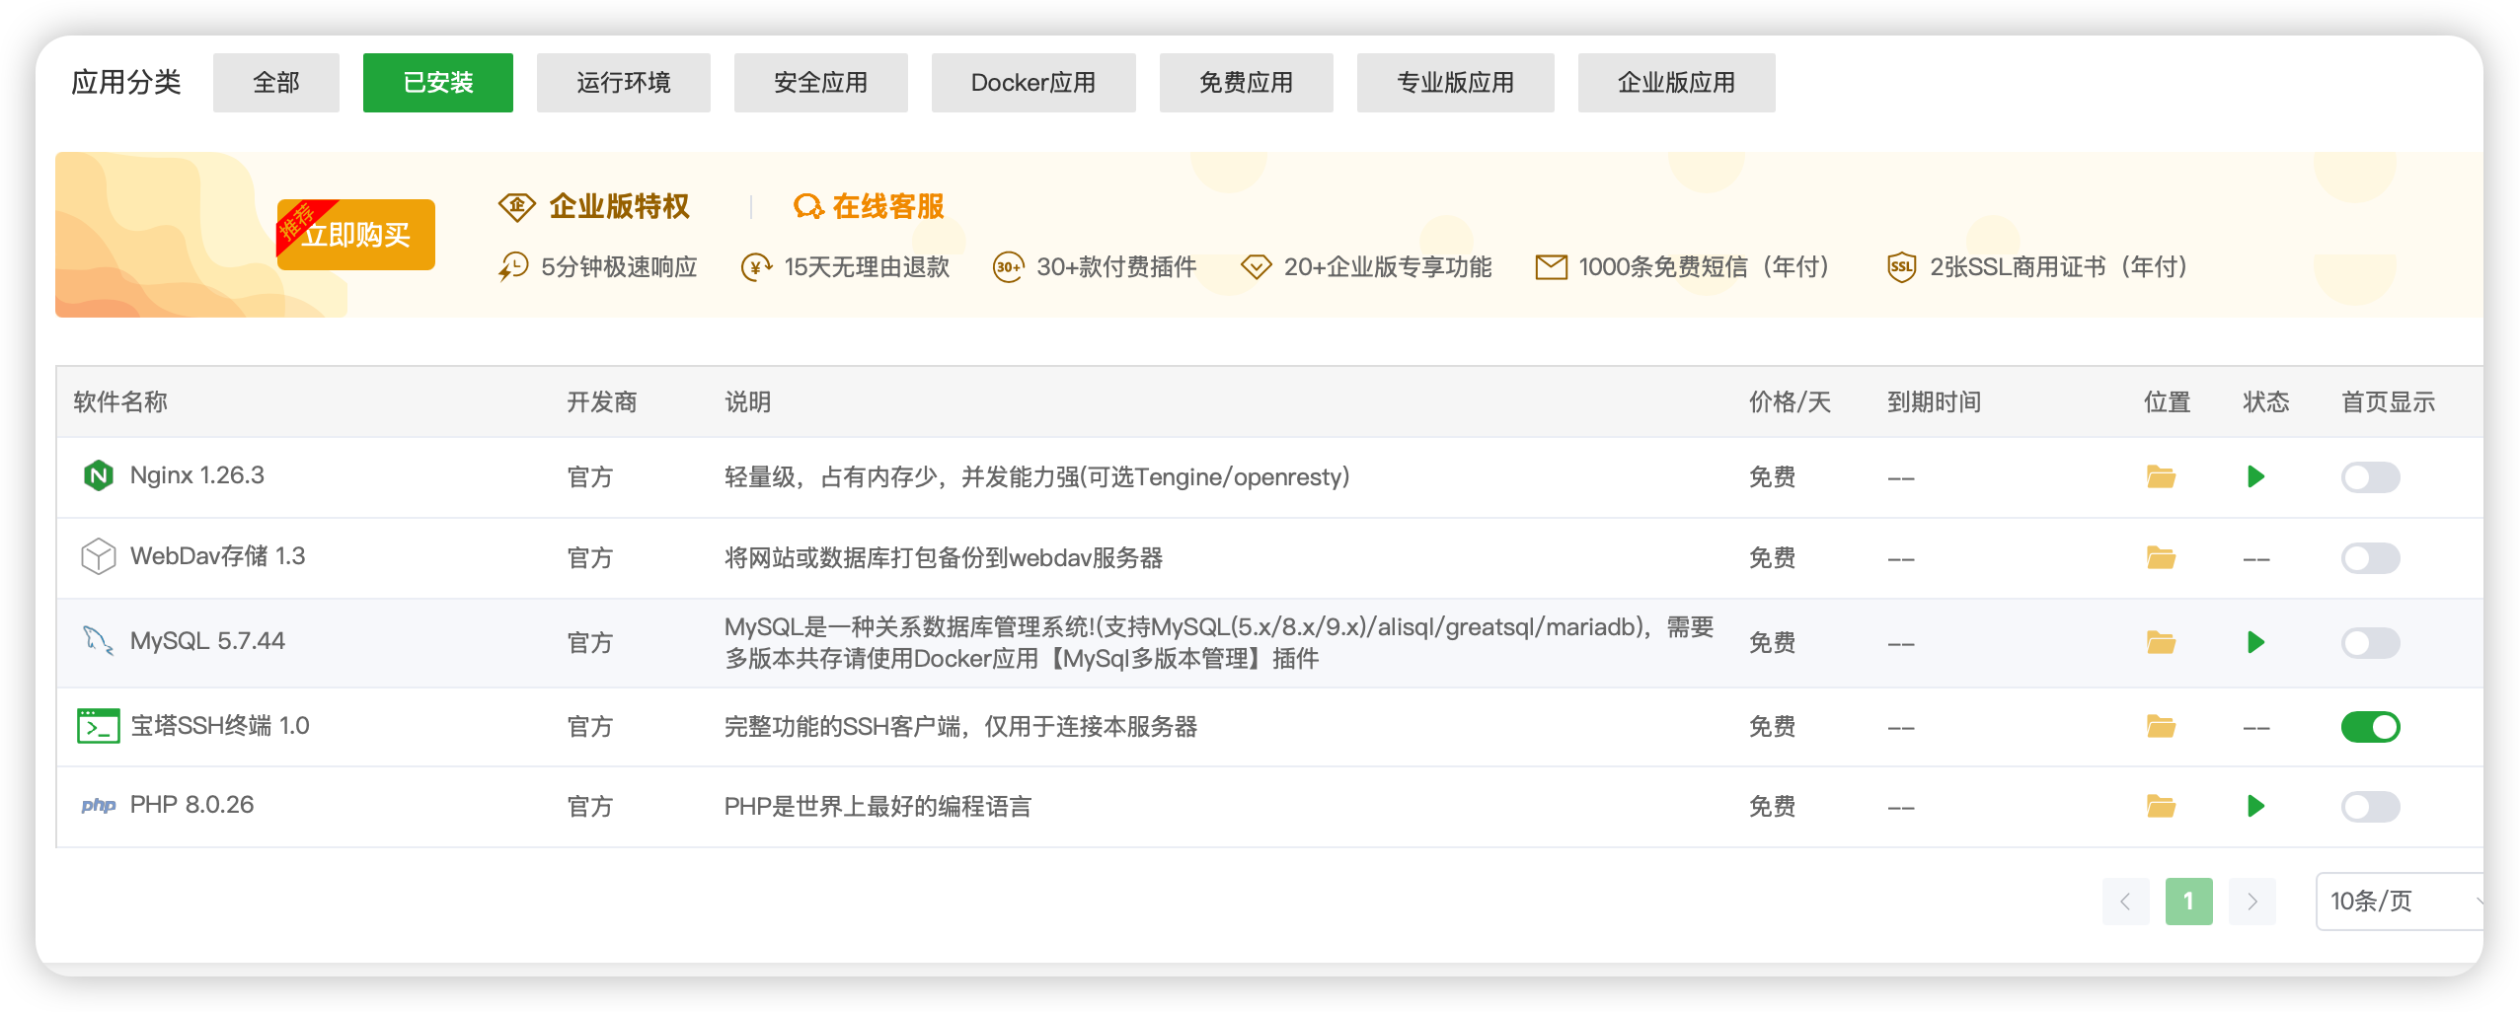Click the Nginx description text
This screenshot has height=1012, width=2519.
tap(1037, 477)
